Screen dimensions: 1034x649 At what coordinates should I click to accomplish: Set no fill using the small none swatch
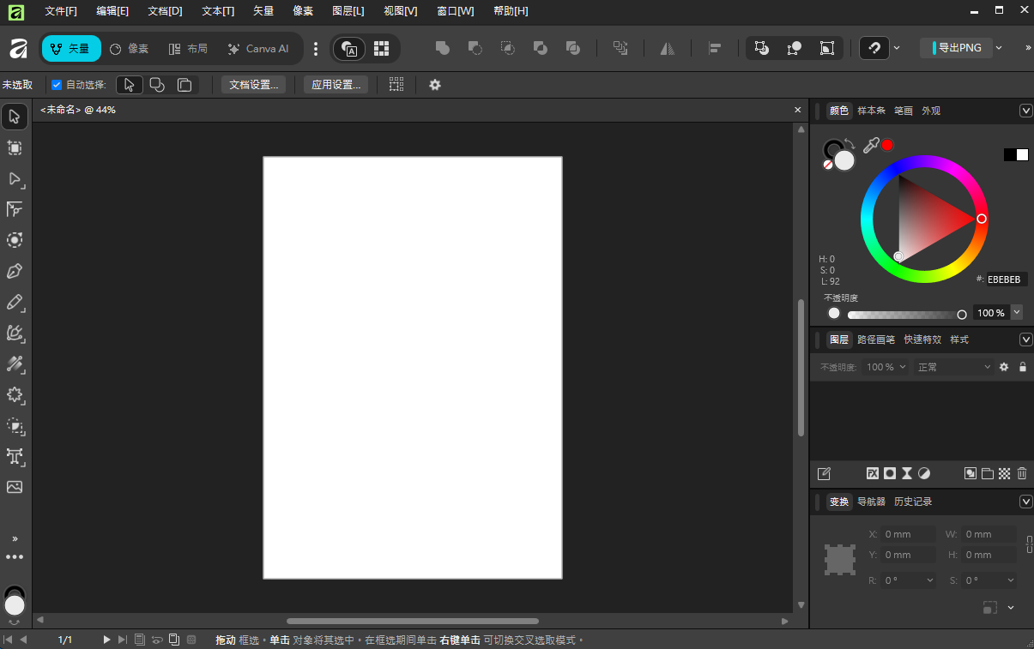point(827,164)
